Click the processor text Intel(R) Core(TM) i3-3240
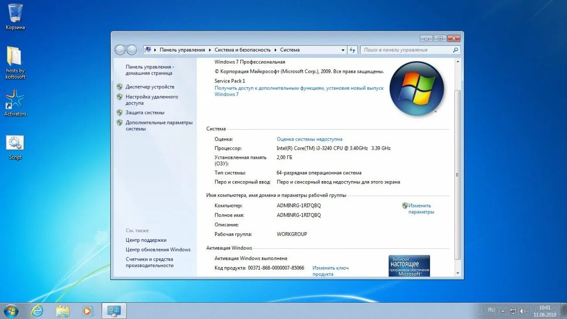 coord(334,148)
